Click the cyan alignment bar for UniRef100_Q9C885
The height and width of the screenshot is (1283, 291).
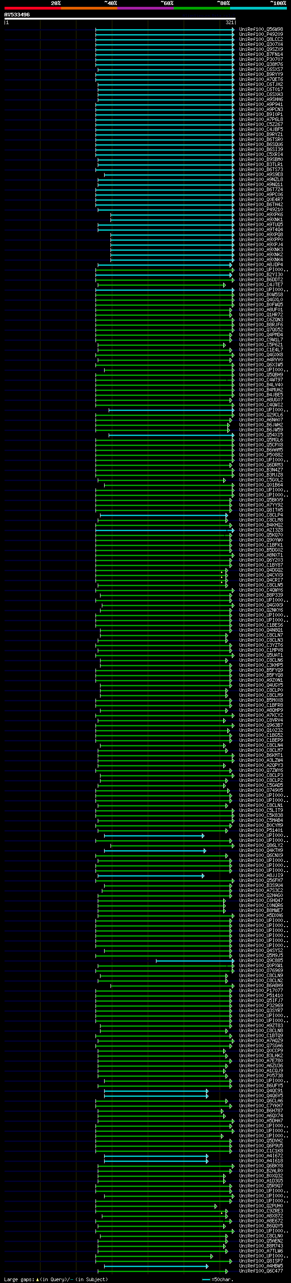pyautogui.click(x=195, y=961)
